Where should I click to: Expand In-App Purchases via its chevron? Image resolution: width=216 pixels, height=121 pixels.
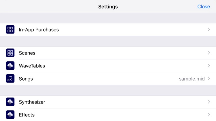(209, 30)
